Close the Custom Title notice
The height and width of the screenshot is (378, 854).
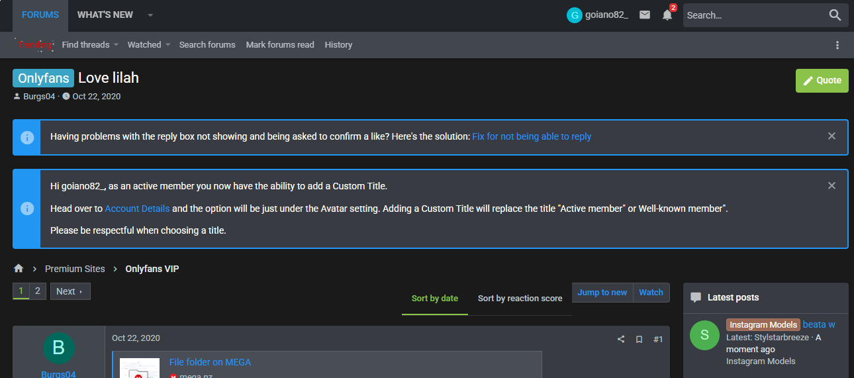click(x=831, y=185)
